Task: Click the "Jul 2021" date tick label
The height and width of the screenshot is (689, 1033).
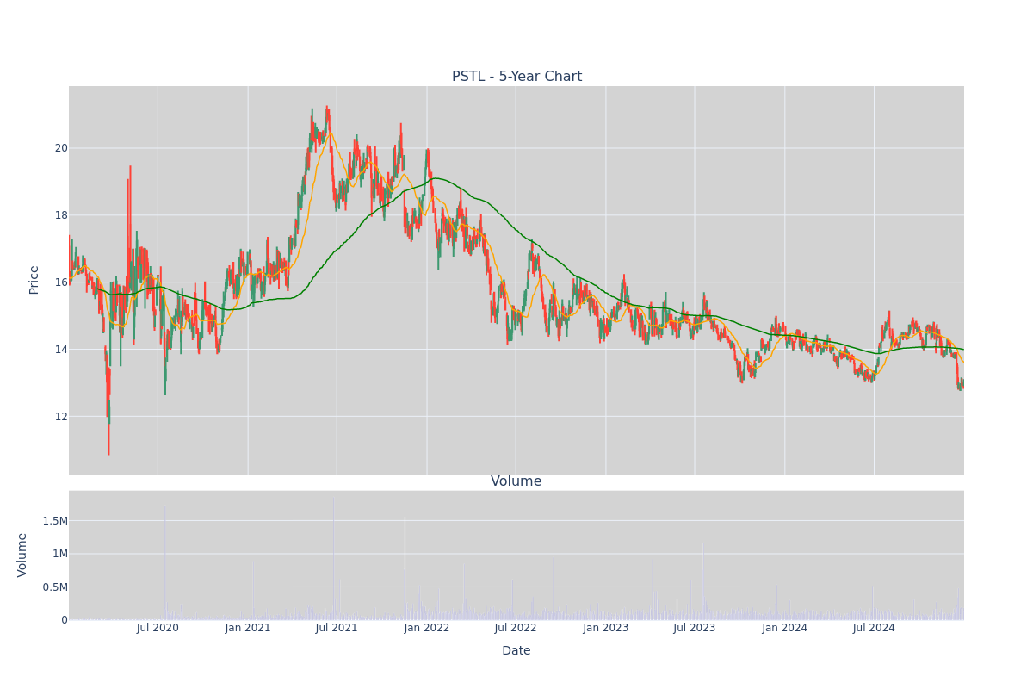Action: coord(337,628)
